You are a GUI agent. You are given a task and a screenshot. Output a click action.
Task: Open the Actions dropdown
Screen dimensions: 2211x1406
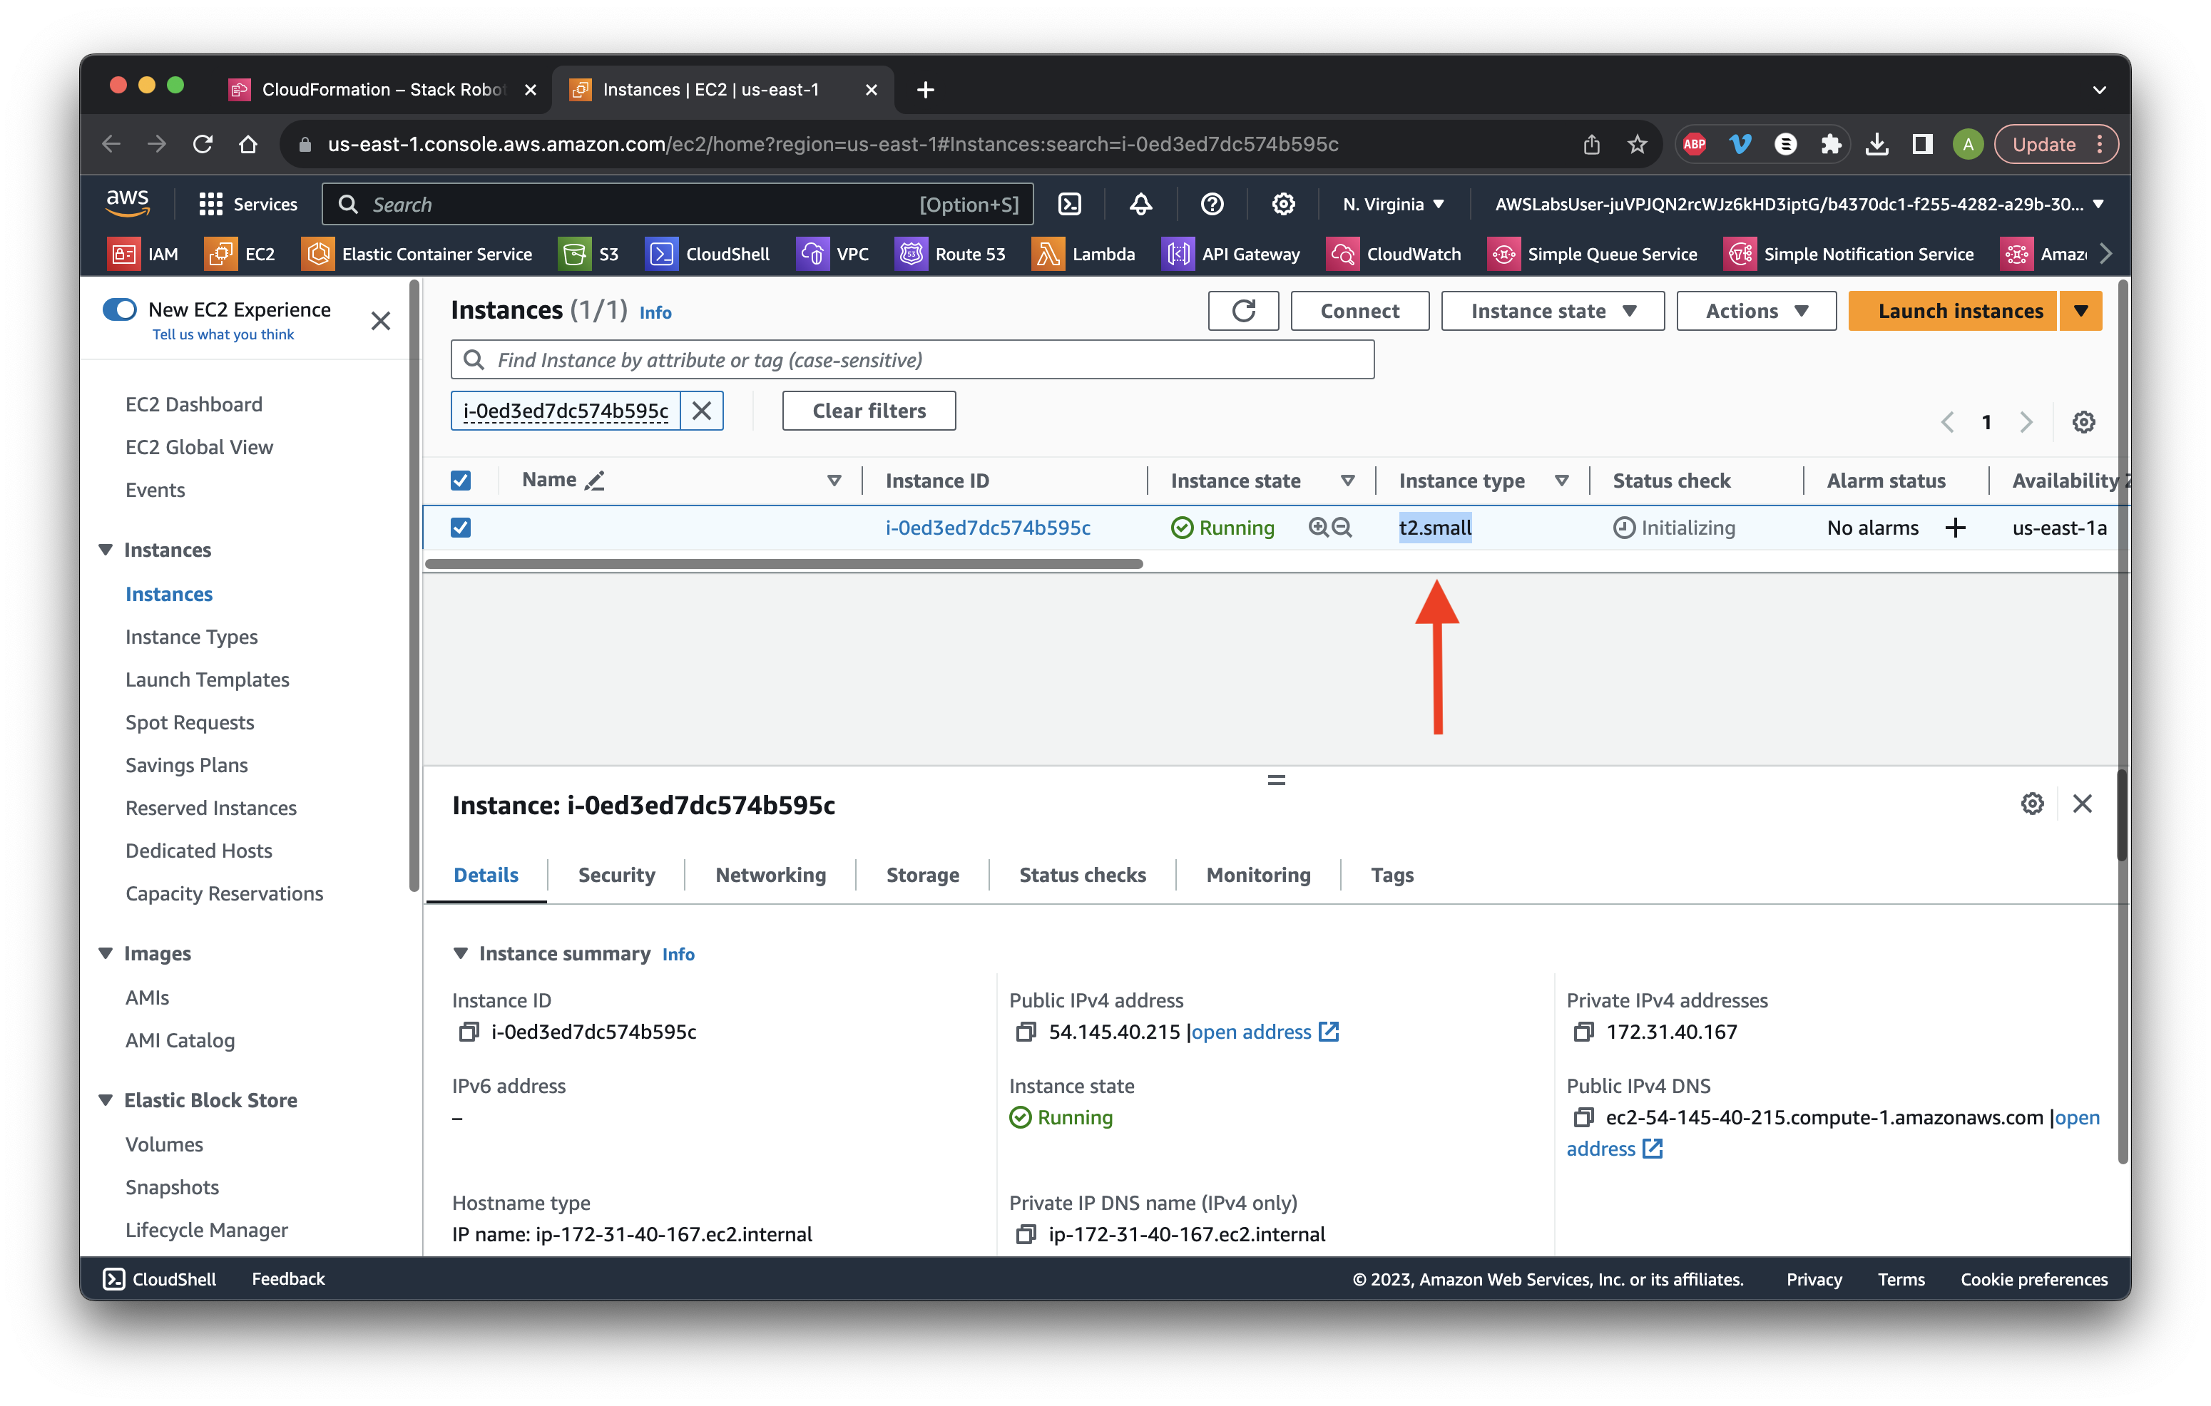tap(1755, 311)
